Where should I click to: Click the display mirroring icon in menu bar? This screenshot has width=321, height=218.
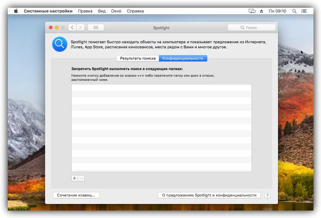(252, 11)
